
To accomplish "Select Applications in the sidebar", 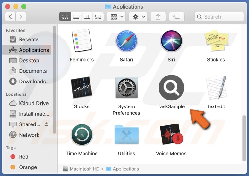I will 27,50.
